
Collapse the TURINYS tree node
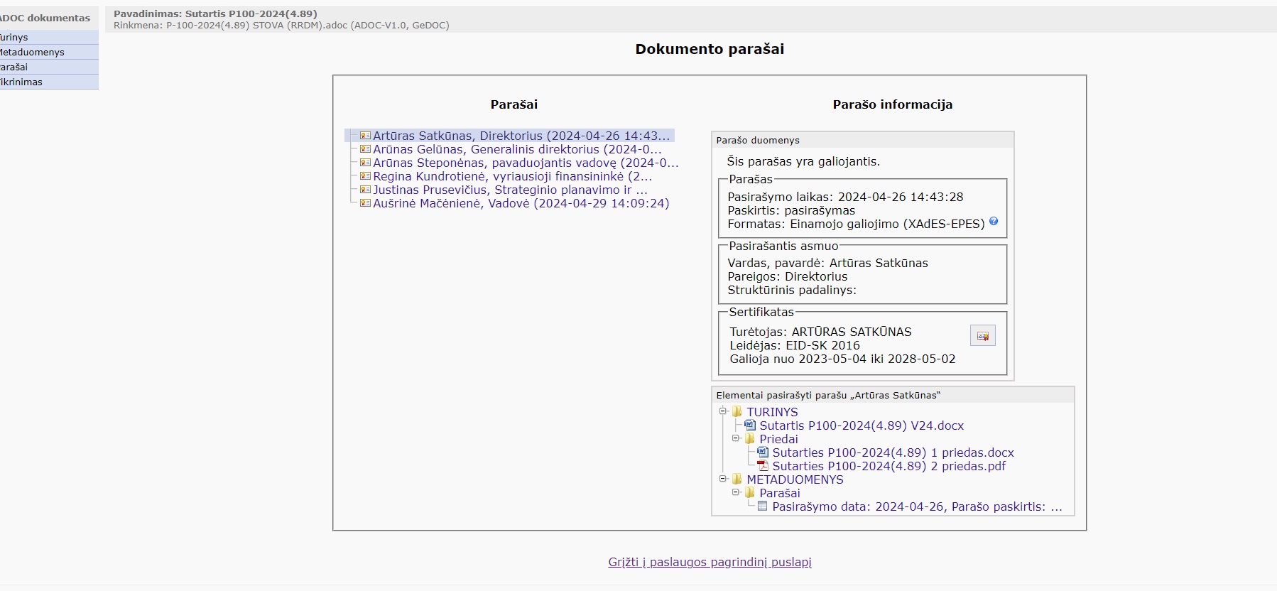click(x=723, y=411)
